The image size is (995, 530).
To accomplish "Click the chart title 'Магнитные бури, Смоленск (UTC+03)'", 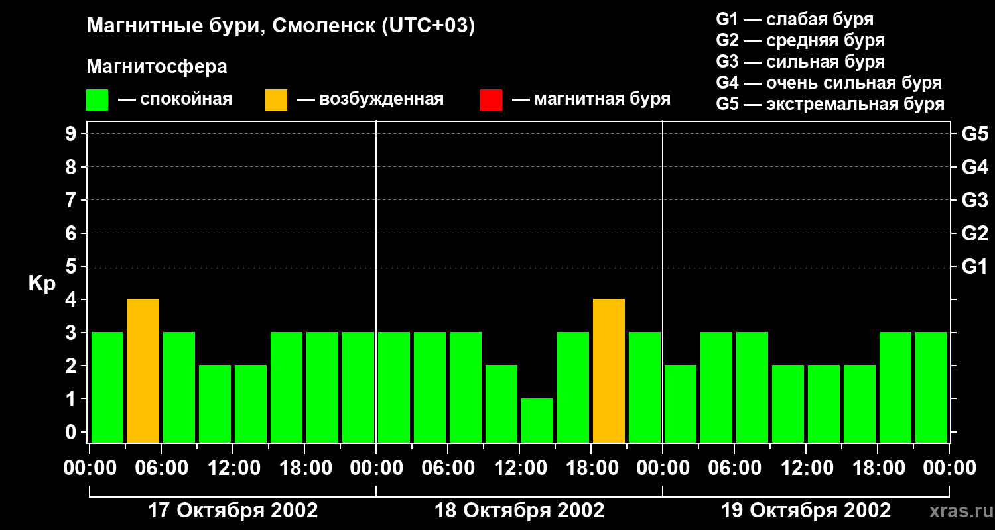I will 281,26.
